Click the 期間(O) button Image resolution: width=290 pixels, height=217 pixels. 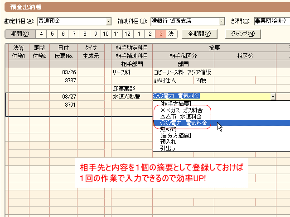click(20, 34)
